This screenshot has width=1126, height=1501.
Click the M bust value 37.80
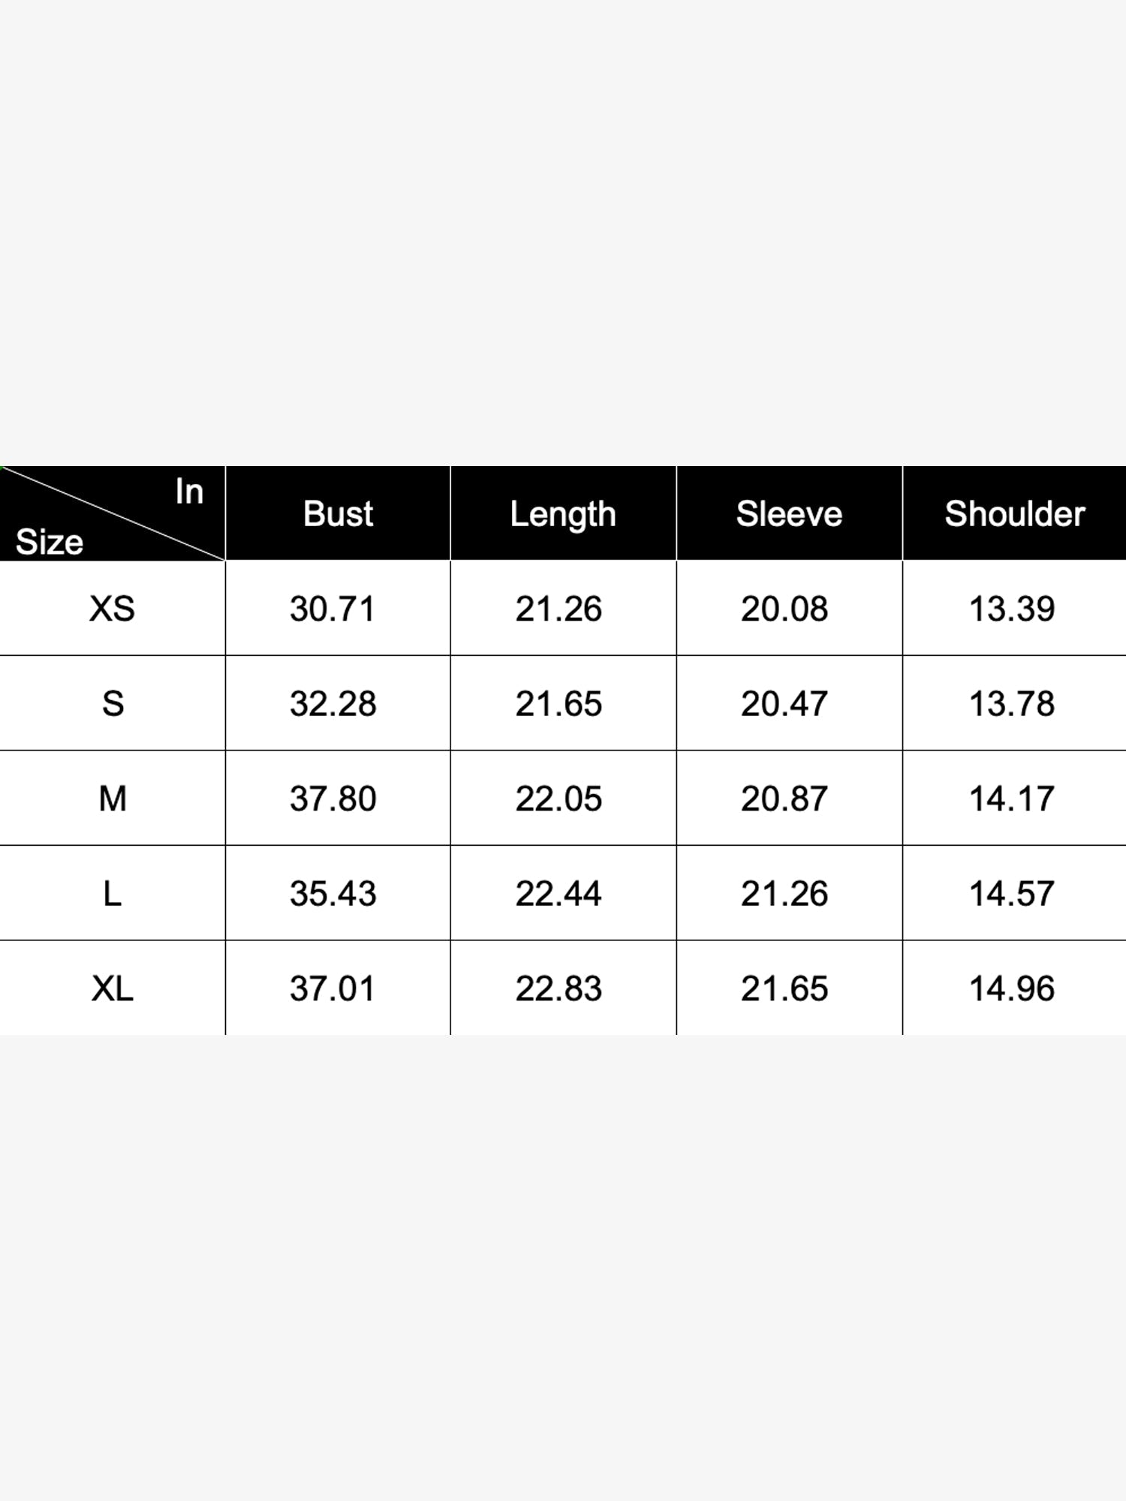[x=333, y=799]
